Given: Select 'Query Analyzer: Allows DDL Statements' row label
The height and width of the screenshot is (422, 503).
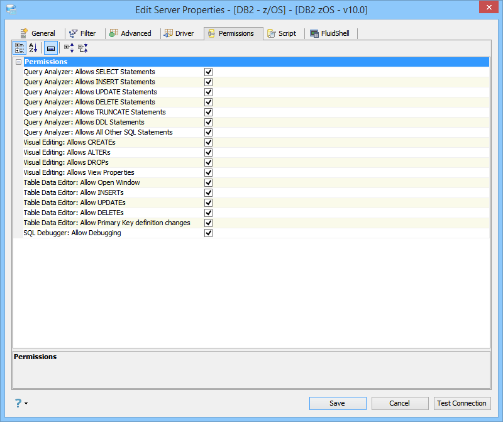Looking at the screenshot, I should point(84,122).
